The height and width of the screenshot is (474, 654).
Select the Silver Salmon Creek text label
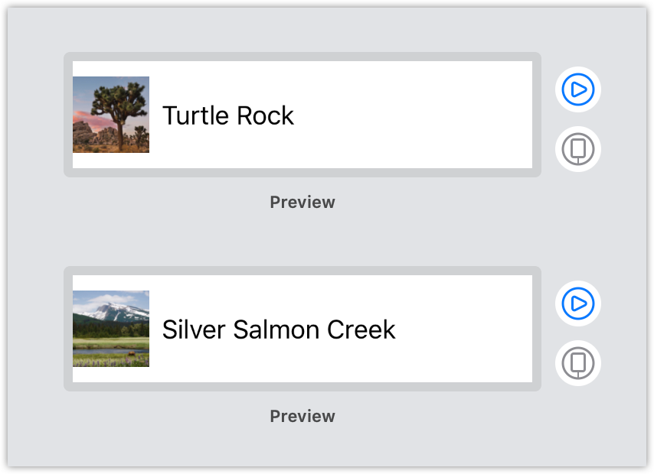[279, 330]
